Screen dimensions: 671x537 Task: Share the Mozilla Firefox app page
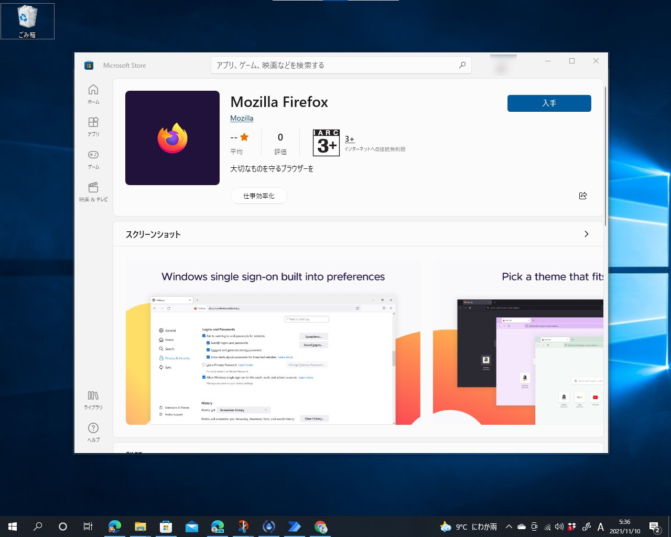coord(582,195)
